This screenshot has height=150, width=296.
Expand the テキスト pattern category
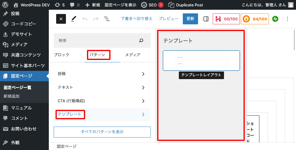[x=102, y=87]
